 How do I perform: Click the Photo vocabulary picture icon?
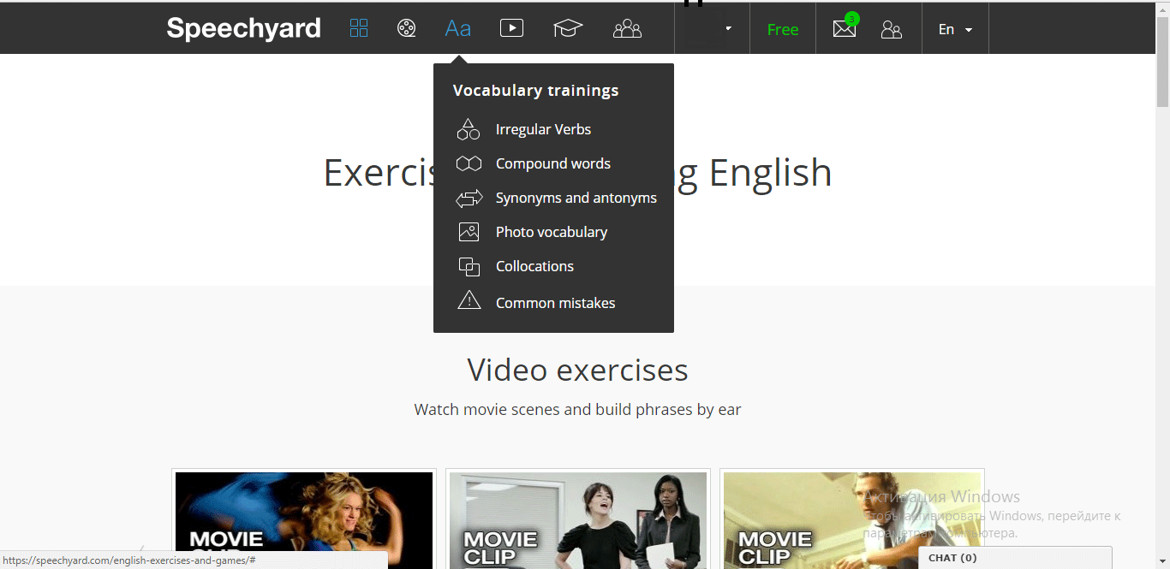coord(469,232)
